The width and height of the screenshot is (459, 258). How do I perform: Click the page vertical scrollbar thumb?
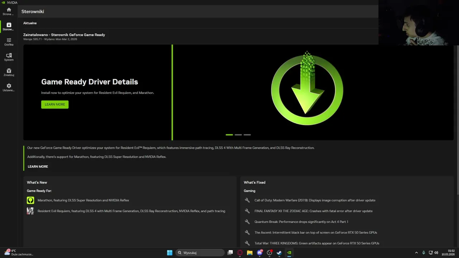pyautogui.click(x=458, y=120)
